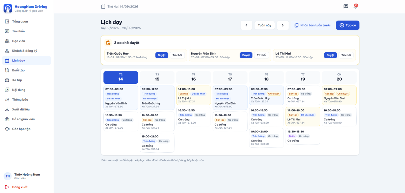405x193 pixels.
Task: Click Chờ duyệt tag on Friday shift
Action: [274, 94]
